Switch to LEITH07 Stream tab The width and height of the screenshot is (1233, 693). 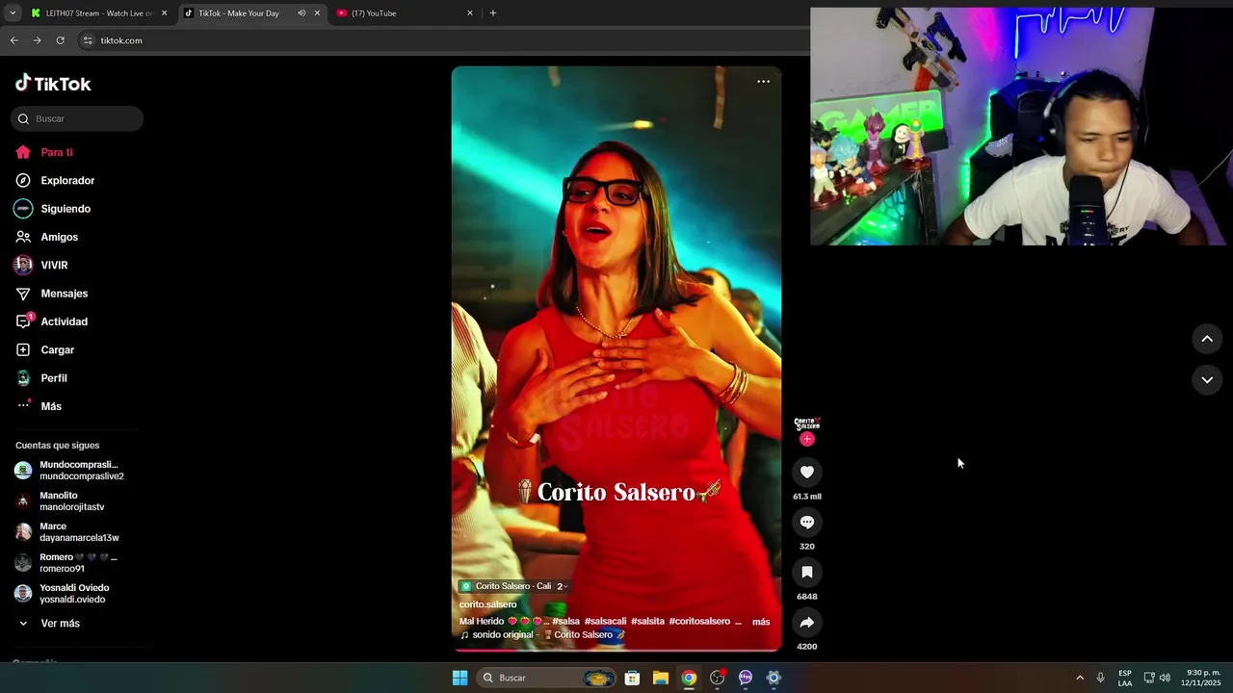pos(98,13)
